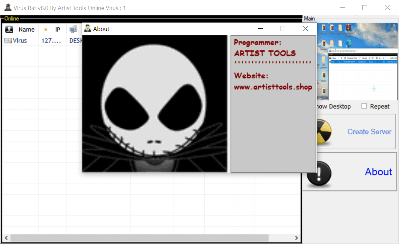Maximize the main Virus Rat window
Image resolution: width=399 pixels, height=244 pixels.
pos(365,7)
